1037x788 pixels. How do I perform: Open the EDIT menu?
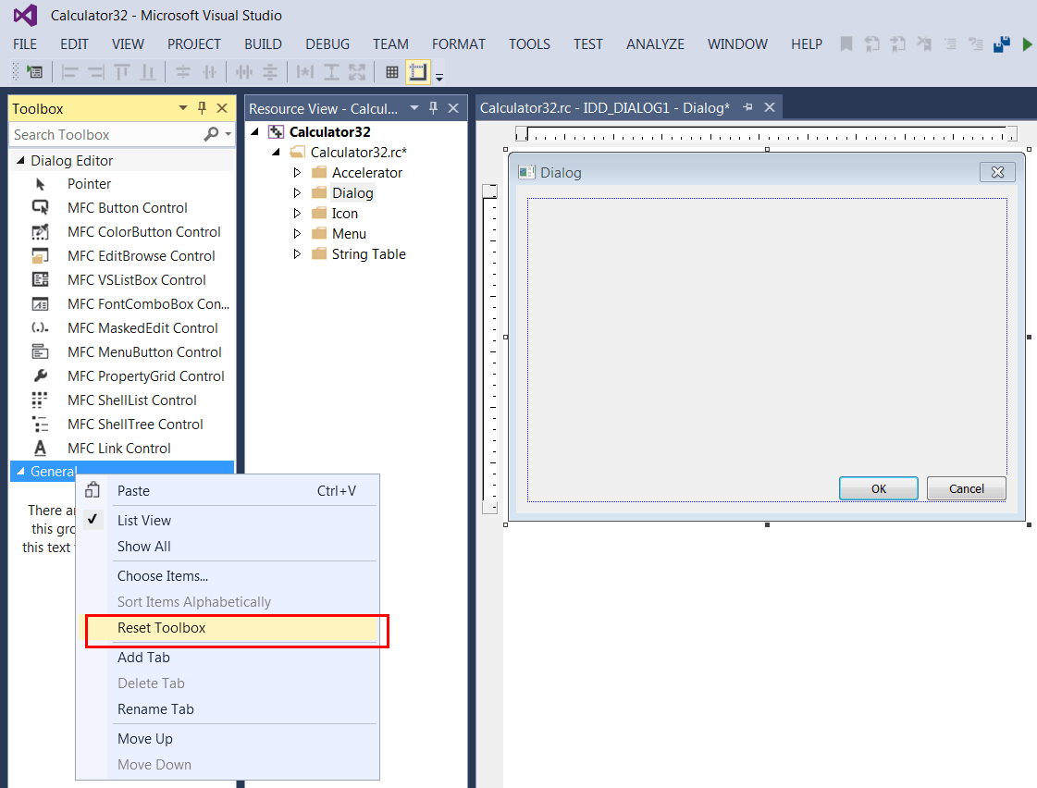pos(74,44)
